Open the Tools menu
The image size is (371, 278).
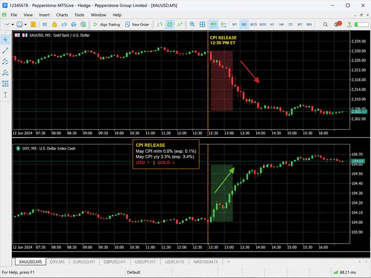tap(79, 15)
